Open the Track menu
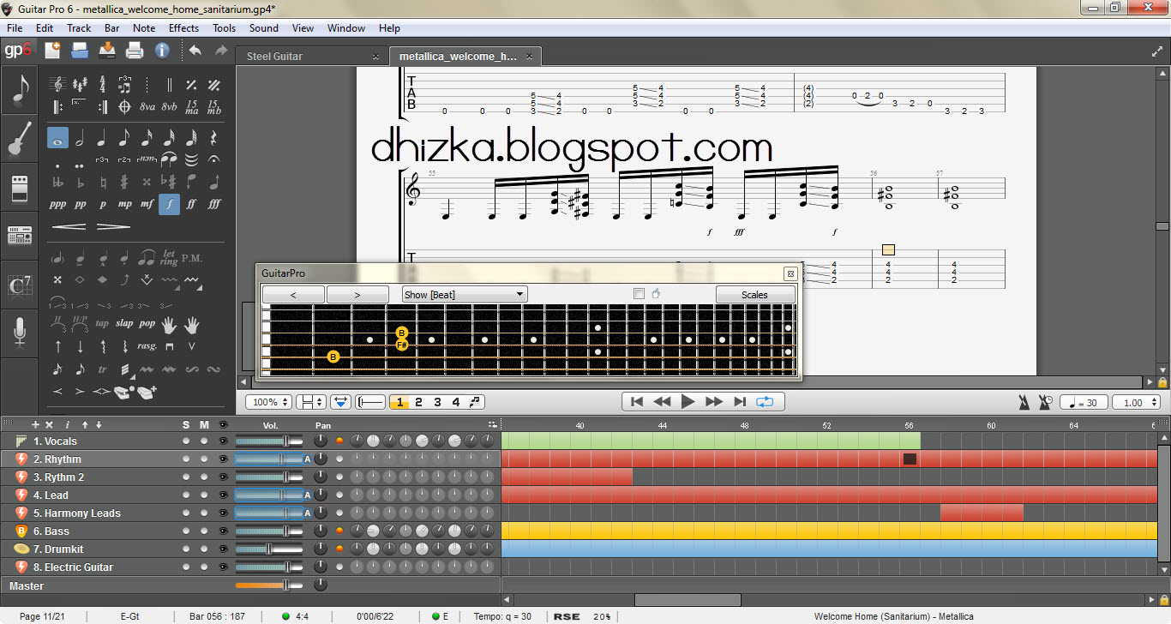The width and height of the screenshot is (1171, 624). [x=79, y=27]
